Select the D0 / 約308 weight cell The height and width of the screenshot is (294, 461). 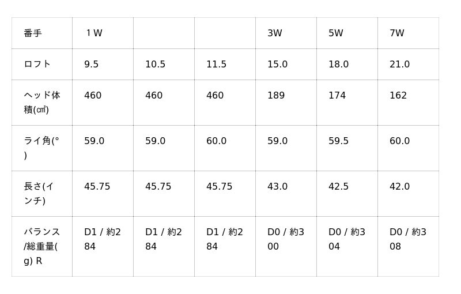[x=408, y=239]
